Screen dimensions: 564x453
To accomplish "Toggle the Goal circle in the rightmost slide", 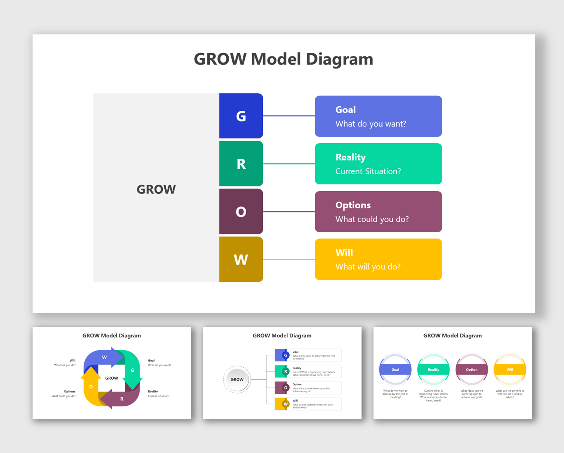I will [x=395, y=369].
